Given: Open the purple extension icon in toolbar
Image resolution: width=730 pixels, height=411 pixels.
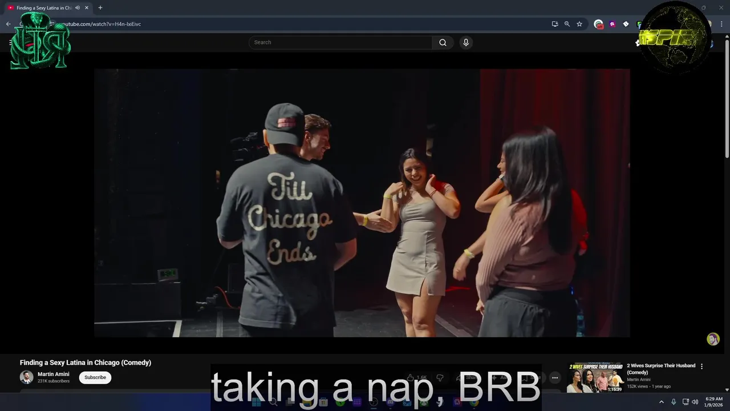Looking at the screenshot, I should point(612,24).
